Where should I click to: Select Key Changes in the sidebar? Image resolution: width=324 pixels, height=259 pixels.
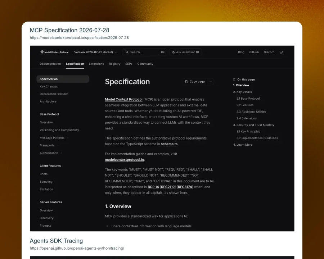point(49,87)
